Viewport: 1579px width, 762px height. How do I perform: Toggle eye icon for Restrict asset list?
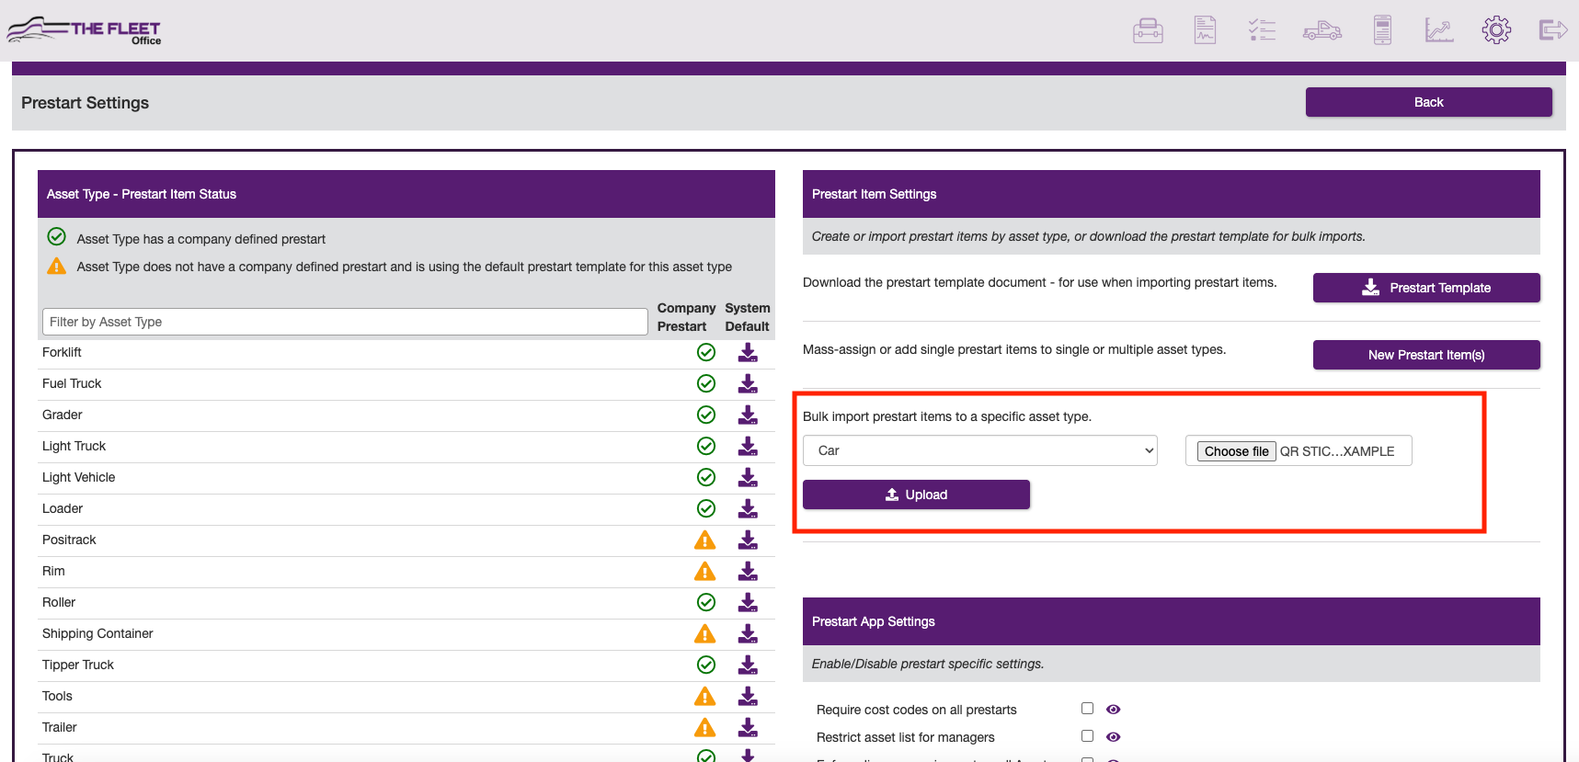(x=1114, y=737)
